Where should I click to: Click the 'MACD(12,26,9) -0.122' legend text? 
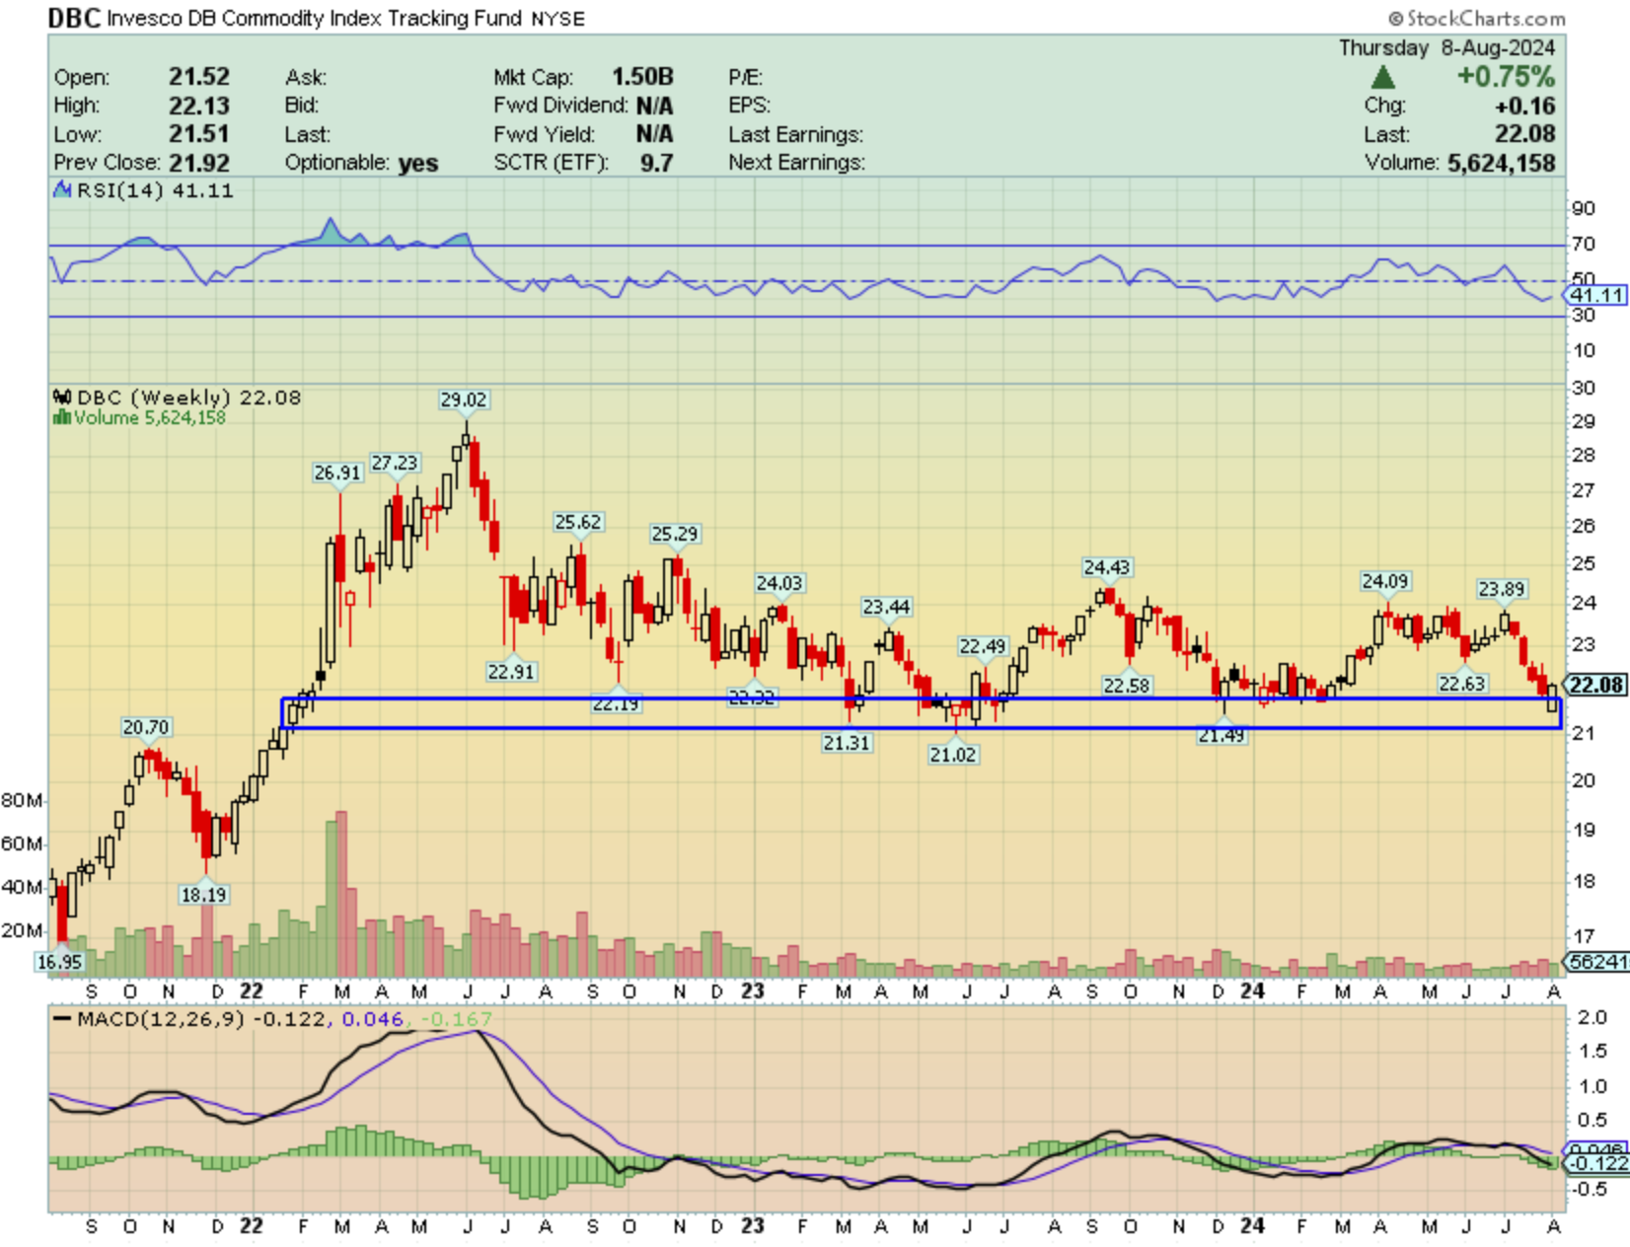201,1018
